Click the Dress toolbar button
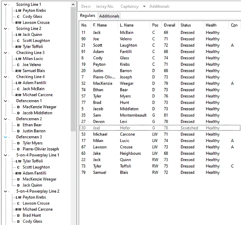The width and height of the screenshot is (241, 225). [86, 7]
